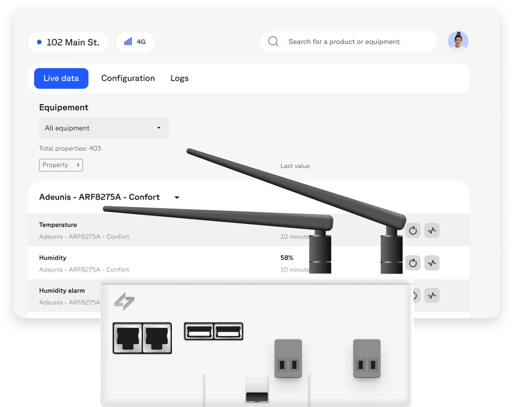
Task: Select the Live data tab
Action: pos(61,78)
